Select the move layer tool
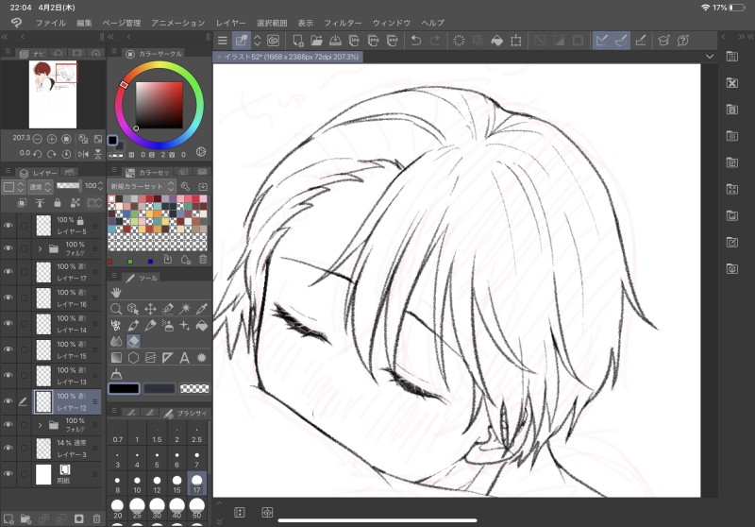Viewport: 755px width, 527px height. 150,309
